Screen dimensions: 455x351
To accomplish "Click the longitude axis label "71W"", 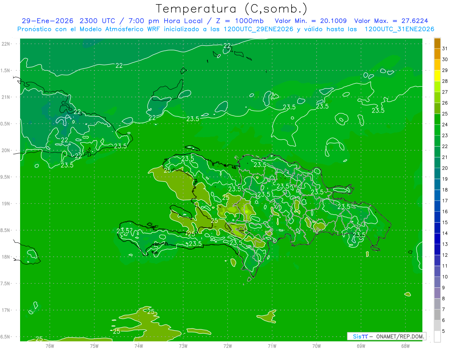I will [272, 346].
